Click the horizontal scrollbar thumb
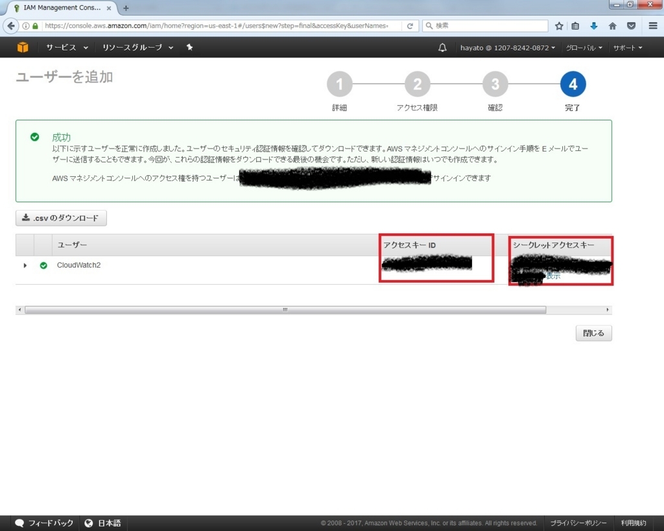 (285, 310)
